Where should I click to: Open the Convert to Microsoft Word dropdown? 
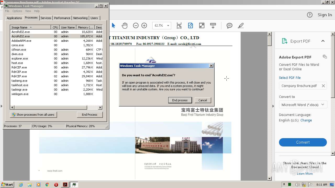[303, 105]
